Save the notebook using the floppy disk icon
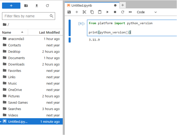 click(x=69, y=12)
